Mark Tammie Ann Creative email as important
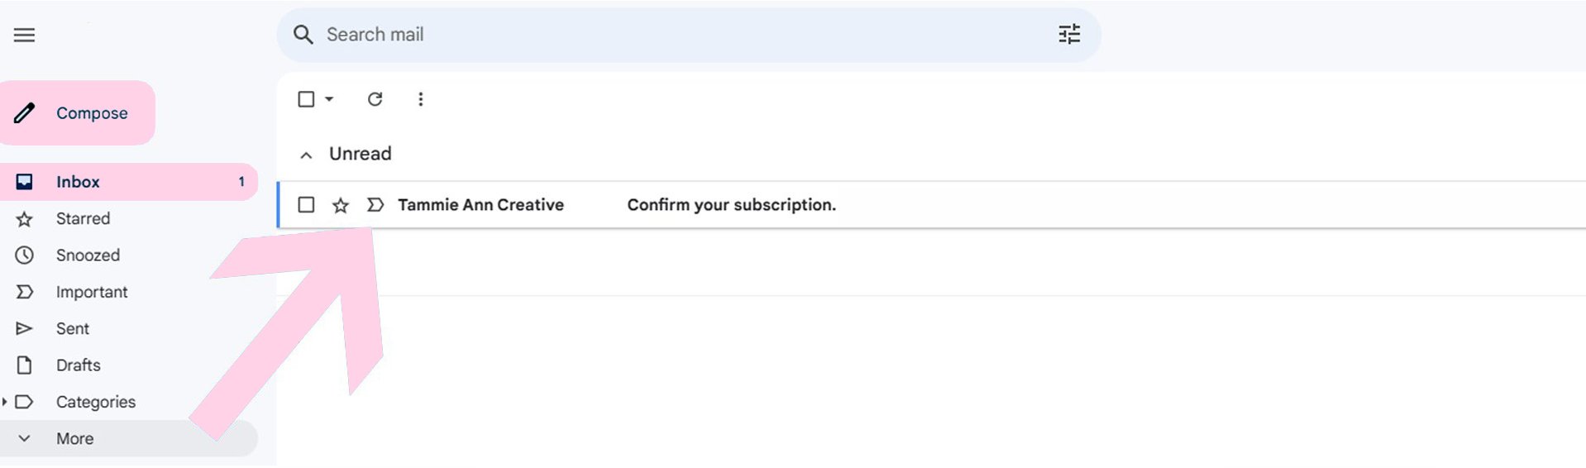 [375, 205]
